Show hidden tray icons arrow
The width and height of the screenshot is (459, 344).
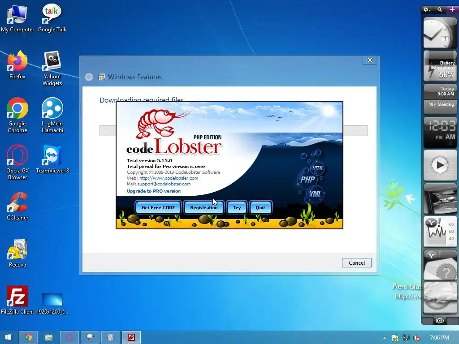coord(384,338)
